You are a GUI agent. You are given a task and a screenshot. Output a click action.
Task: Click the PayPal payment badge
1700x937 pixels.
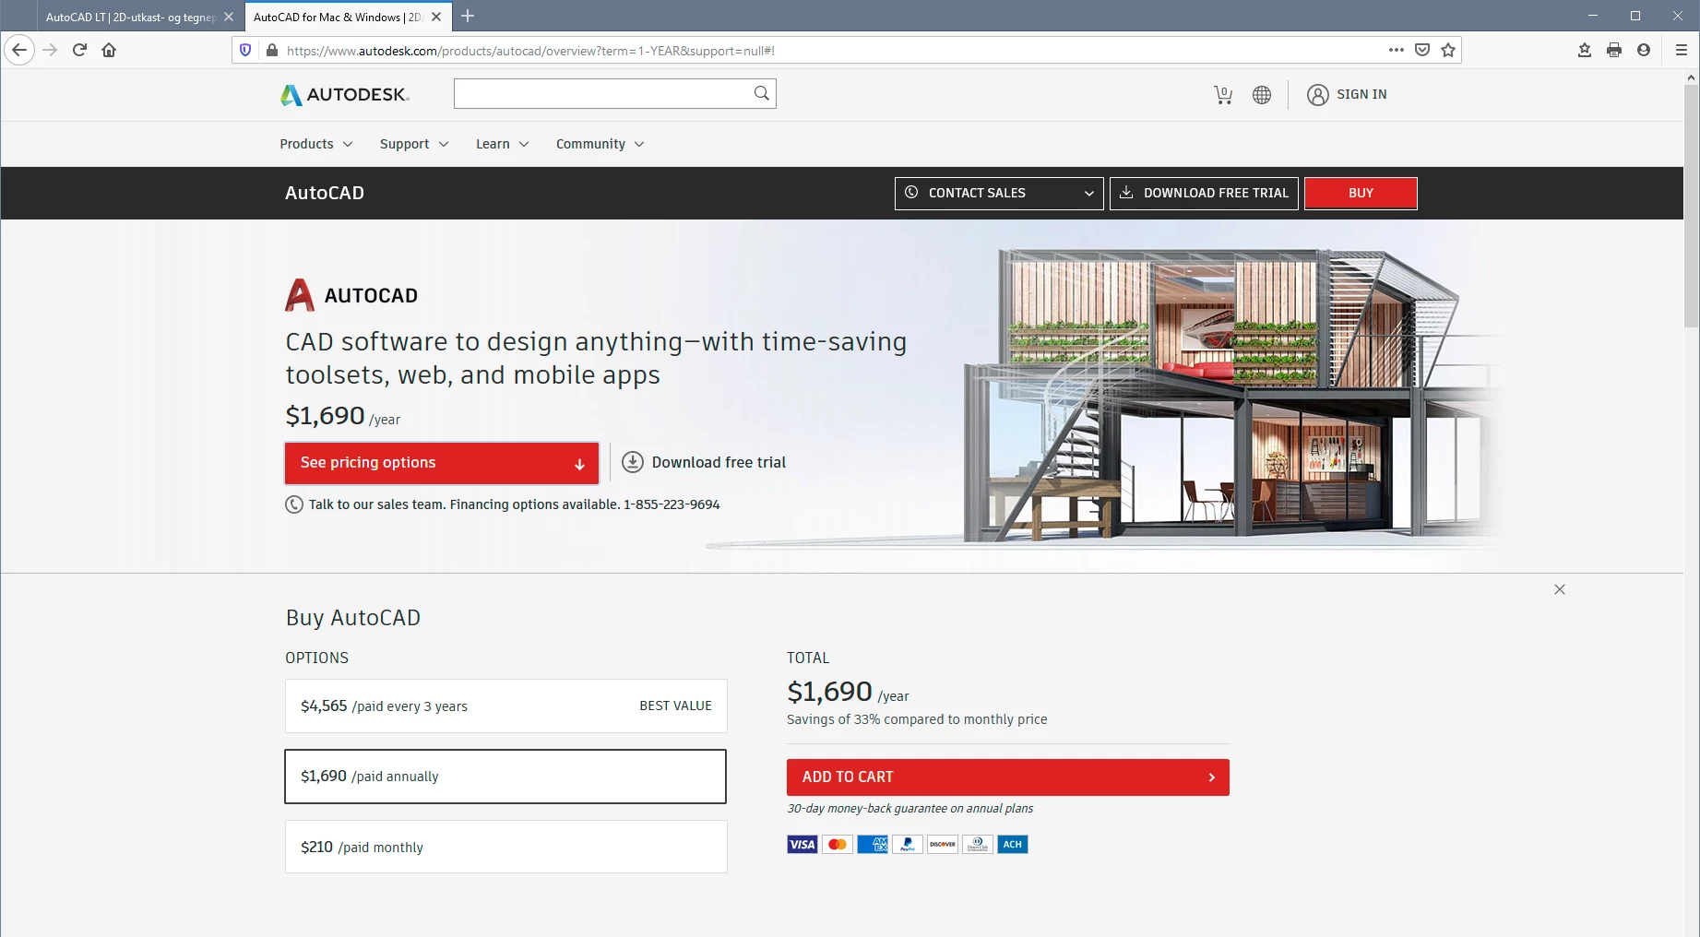(x=908, y=844)
